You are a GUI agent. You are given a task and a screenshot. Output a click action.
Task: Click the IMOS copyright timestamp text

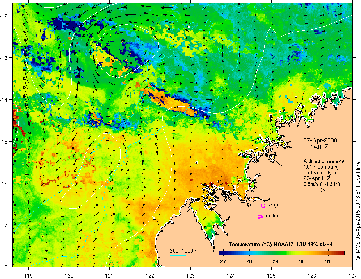358,211
